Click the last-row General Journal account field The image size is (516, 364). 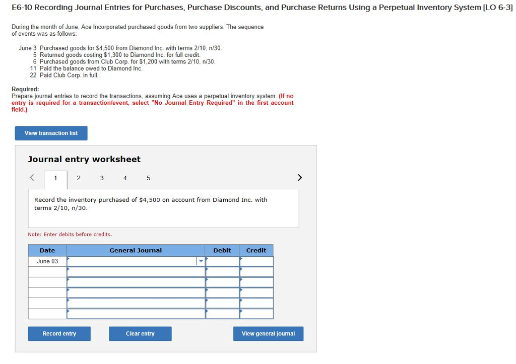coord(136,314)
